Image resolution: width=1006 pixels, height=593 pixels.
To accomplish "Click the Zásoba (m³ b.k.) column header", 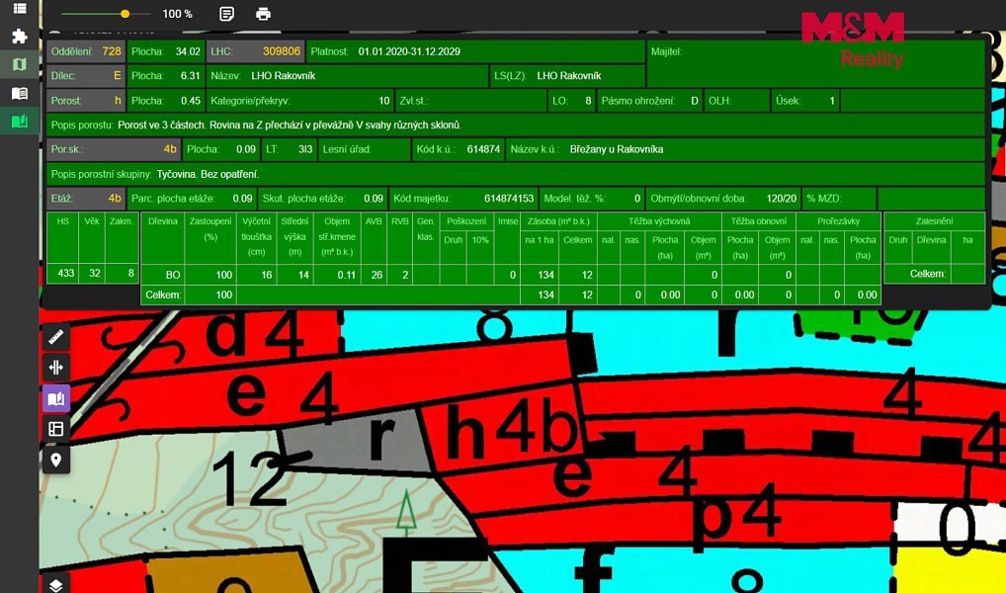I will click(x=558, y=221).
